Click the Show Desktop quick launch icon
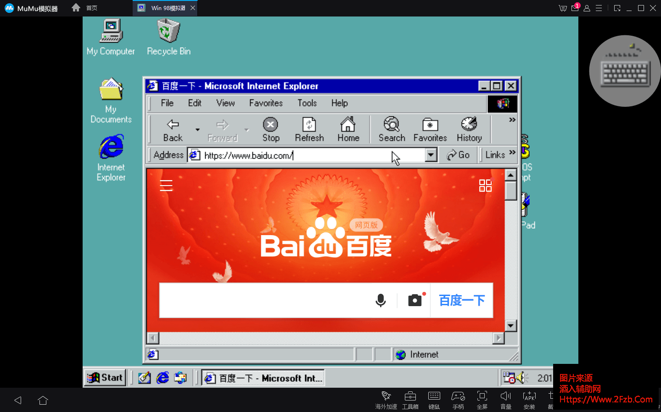The height and width of the screenshot is (412, 661). point(145,378)
